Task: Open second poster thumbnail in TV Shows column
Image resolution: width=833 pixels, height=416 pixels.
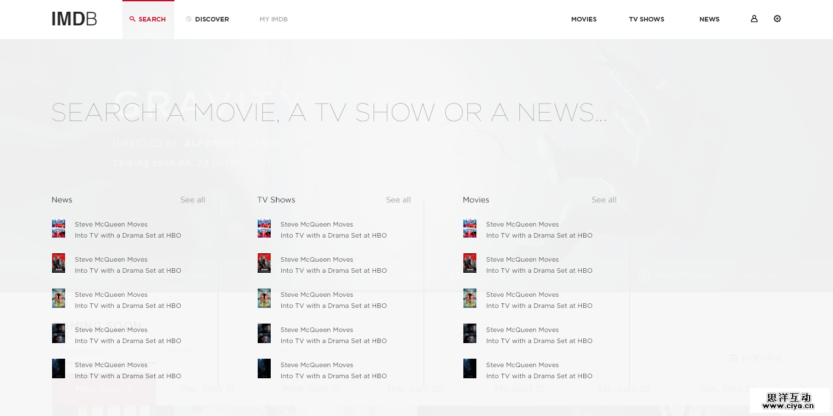Action: coord(264,263)
